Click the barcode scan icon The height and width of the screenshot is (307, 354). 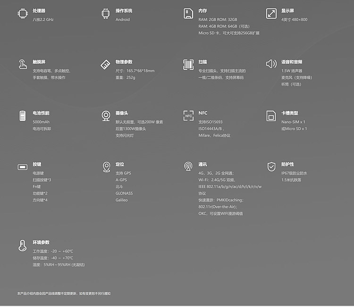pos(188,64)
